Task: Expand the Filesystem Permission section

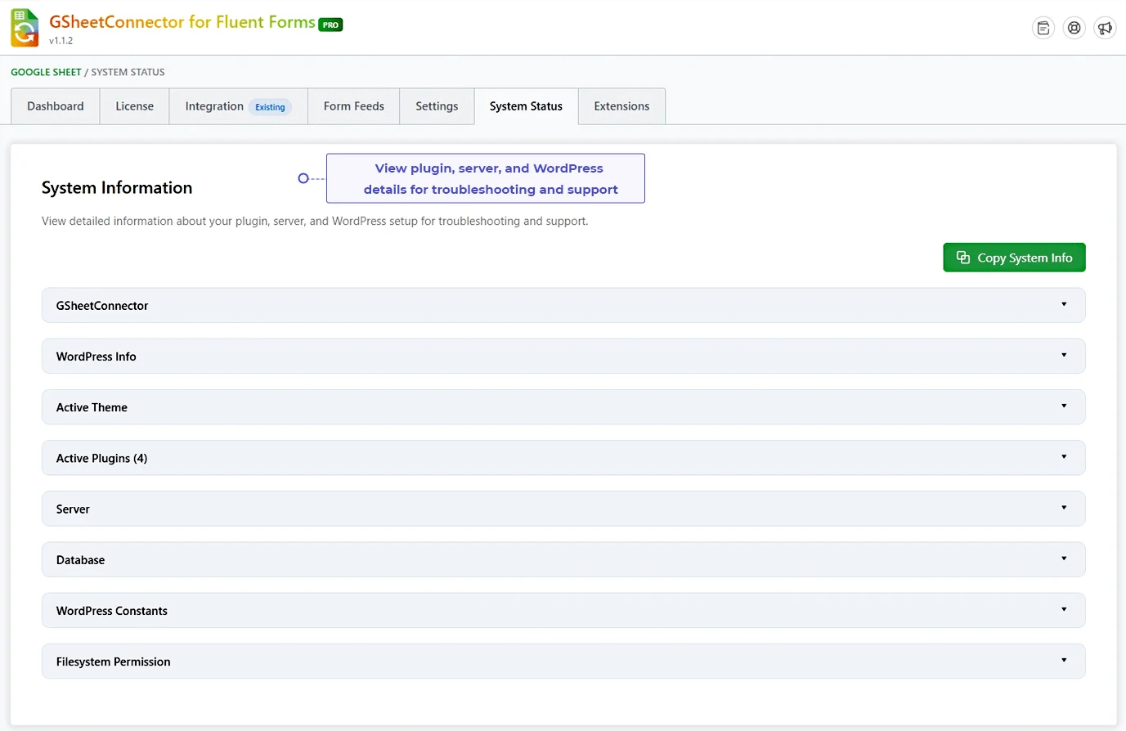Action: tap(563, 661)
